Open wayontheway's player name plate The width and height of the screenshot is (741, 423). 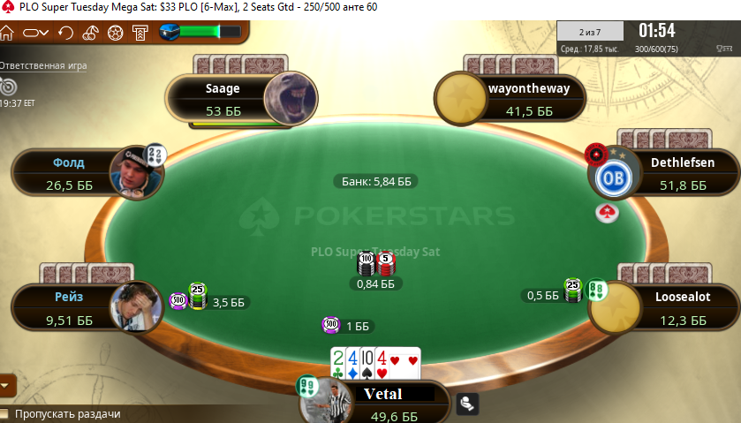(x=529, y=99)
